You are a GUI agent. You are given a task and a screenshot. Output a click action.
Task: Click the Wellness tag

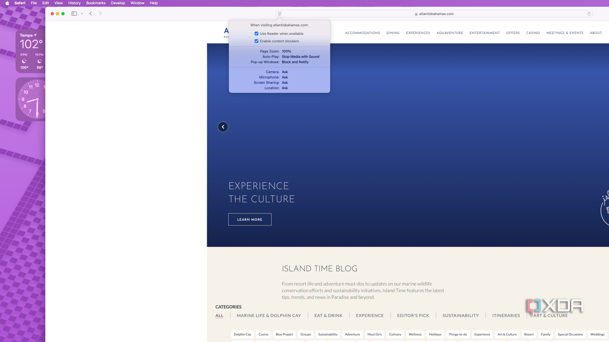[415, 334]
